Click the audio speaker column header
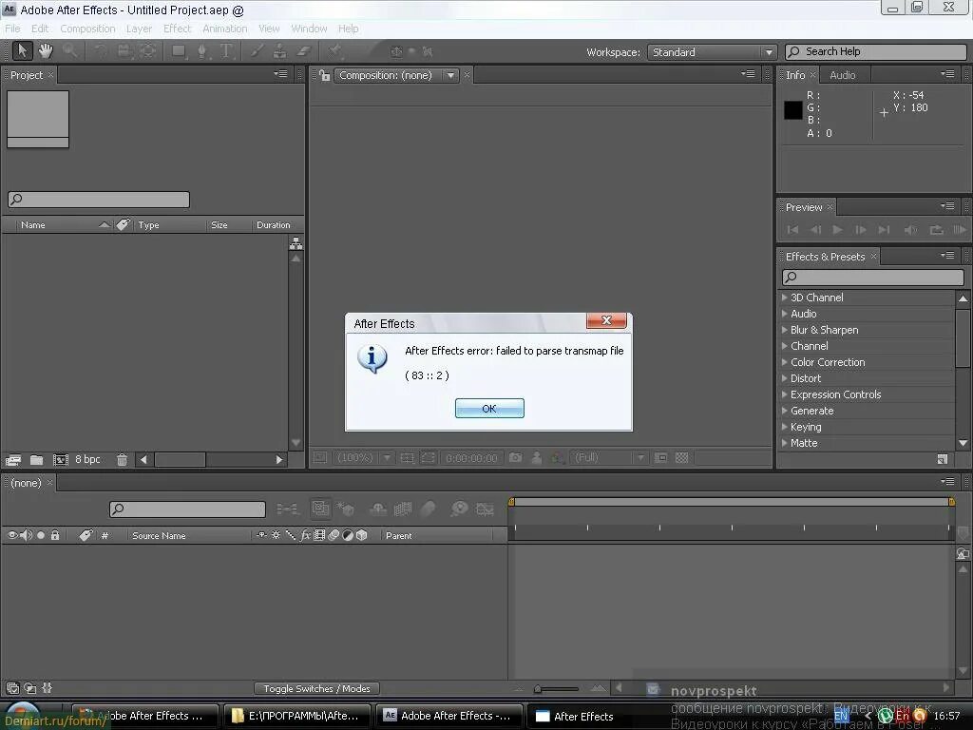The width and height of the screenshot is (973, 730). coord(26,535)
